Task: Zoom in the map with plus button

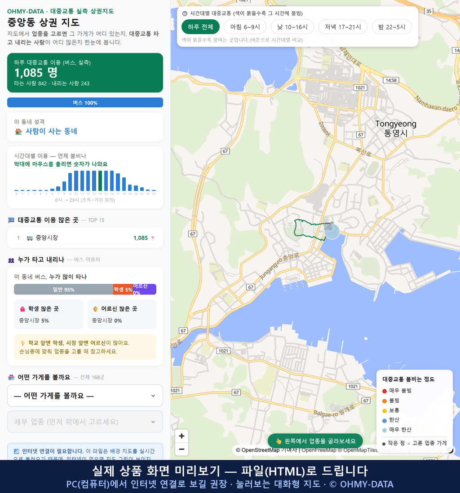Action: click(x=181, y=436)
